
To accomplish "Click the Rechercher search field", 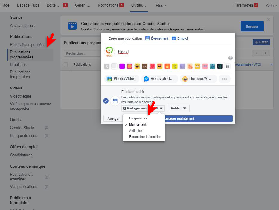I will click(x=82, y=53).
